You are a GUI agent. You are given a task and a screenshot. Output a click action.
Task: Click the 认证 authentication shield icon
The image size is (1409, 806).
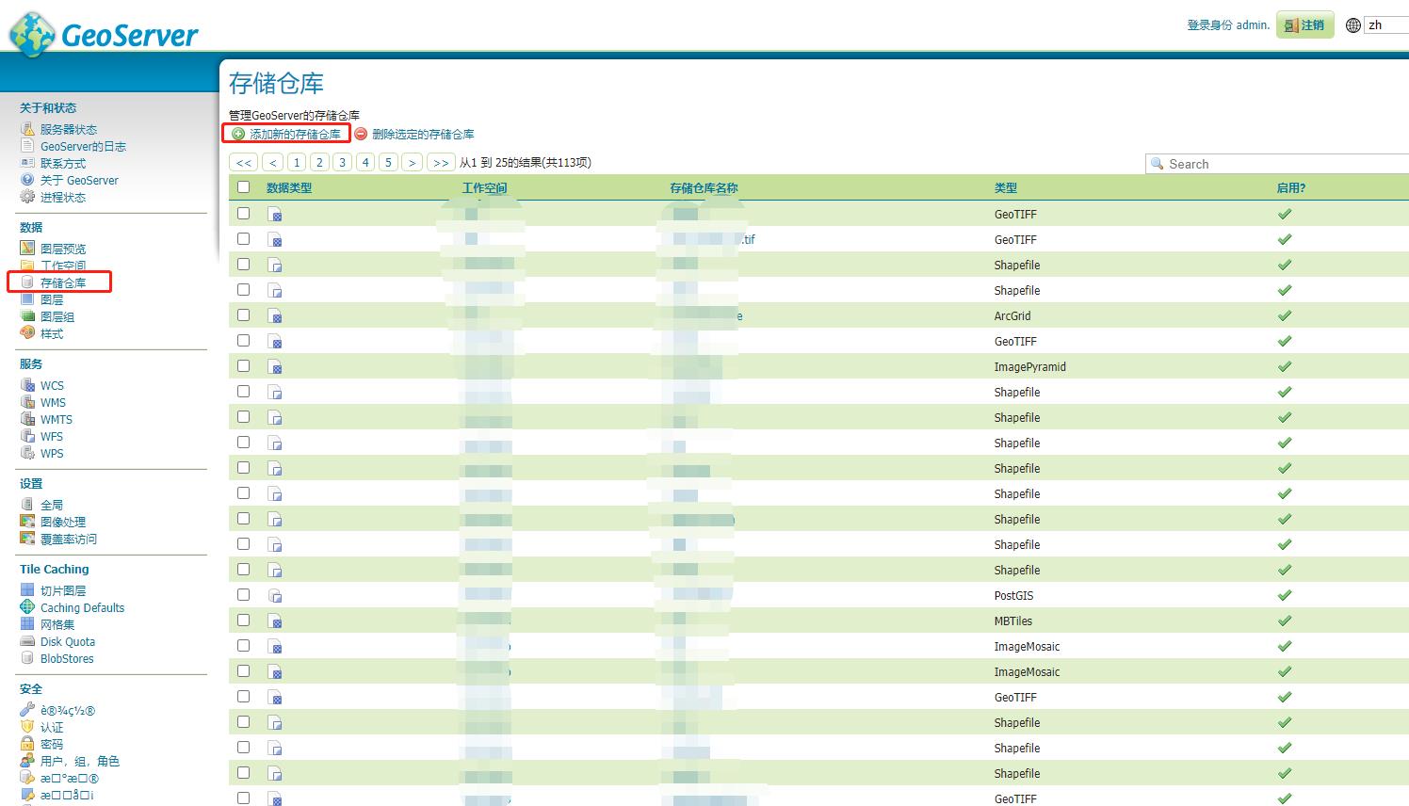(x=27, y=727)
